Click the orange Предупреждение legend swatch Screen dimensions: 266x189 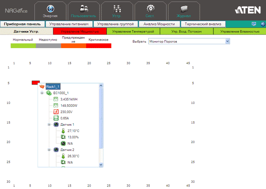(73, 46)
